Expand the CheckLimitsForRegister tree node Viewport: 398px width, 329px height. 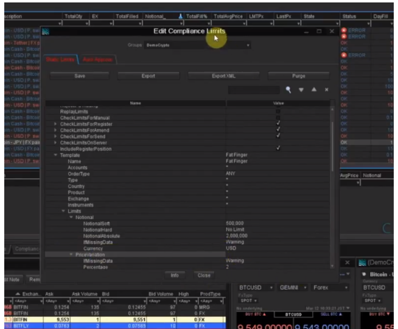pyautogui.click(x=55, y=124)
